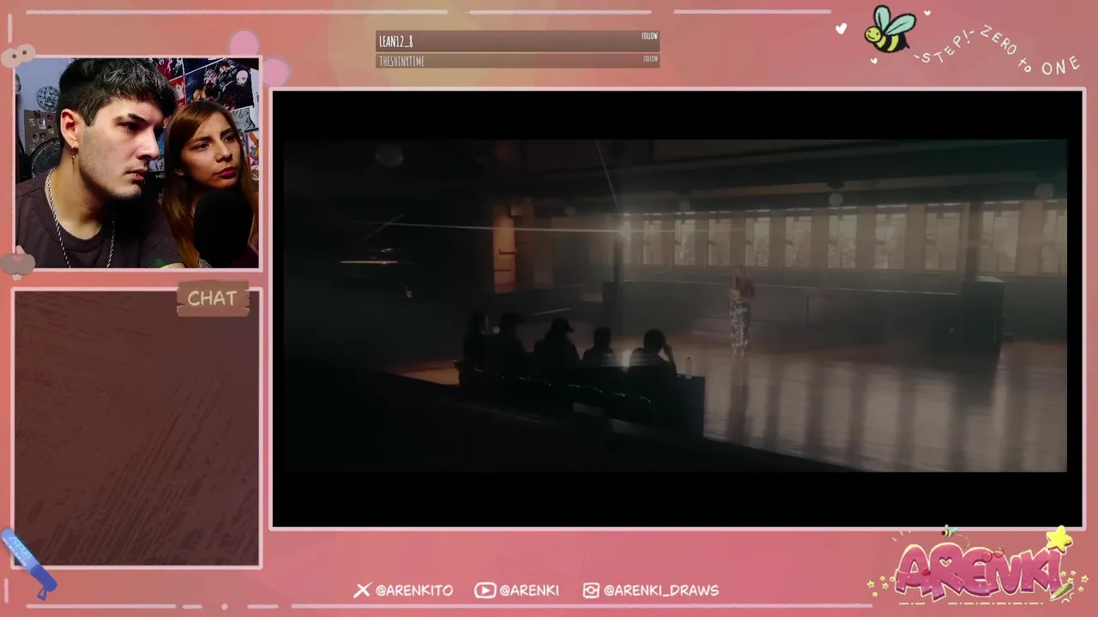This screenshot has height=617, width=1098.
Task: Click the FOLLOW label beside LEAN12_8
Action: [649, 36]
